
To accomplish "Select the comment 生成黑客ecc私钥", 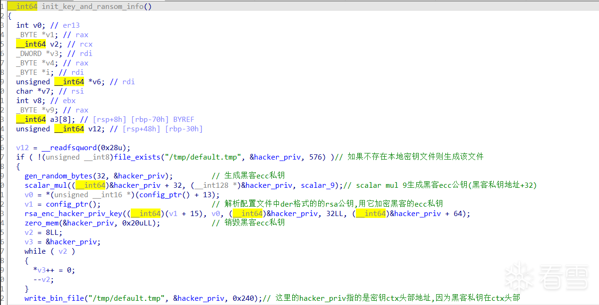I will coord(248,176).
